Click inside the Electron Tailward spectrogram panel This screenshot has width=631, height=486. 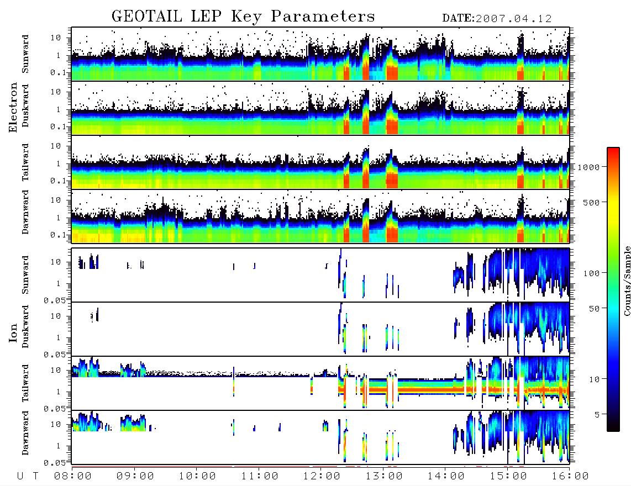pyautogui.click(x=320, y=162)
